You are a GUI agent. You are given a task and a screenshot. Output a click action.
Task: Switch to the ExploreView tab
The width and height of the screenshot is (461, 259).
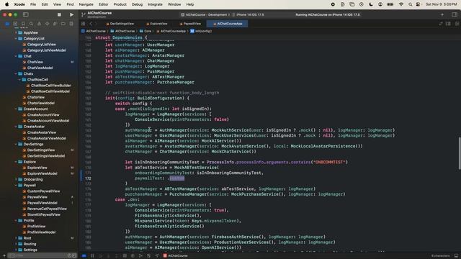(157, 24)
